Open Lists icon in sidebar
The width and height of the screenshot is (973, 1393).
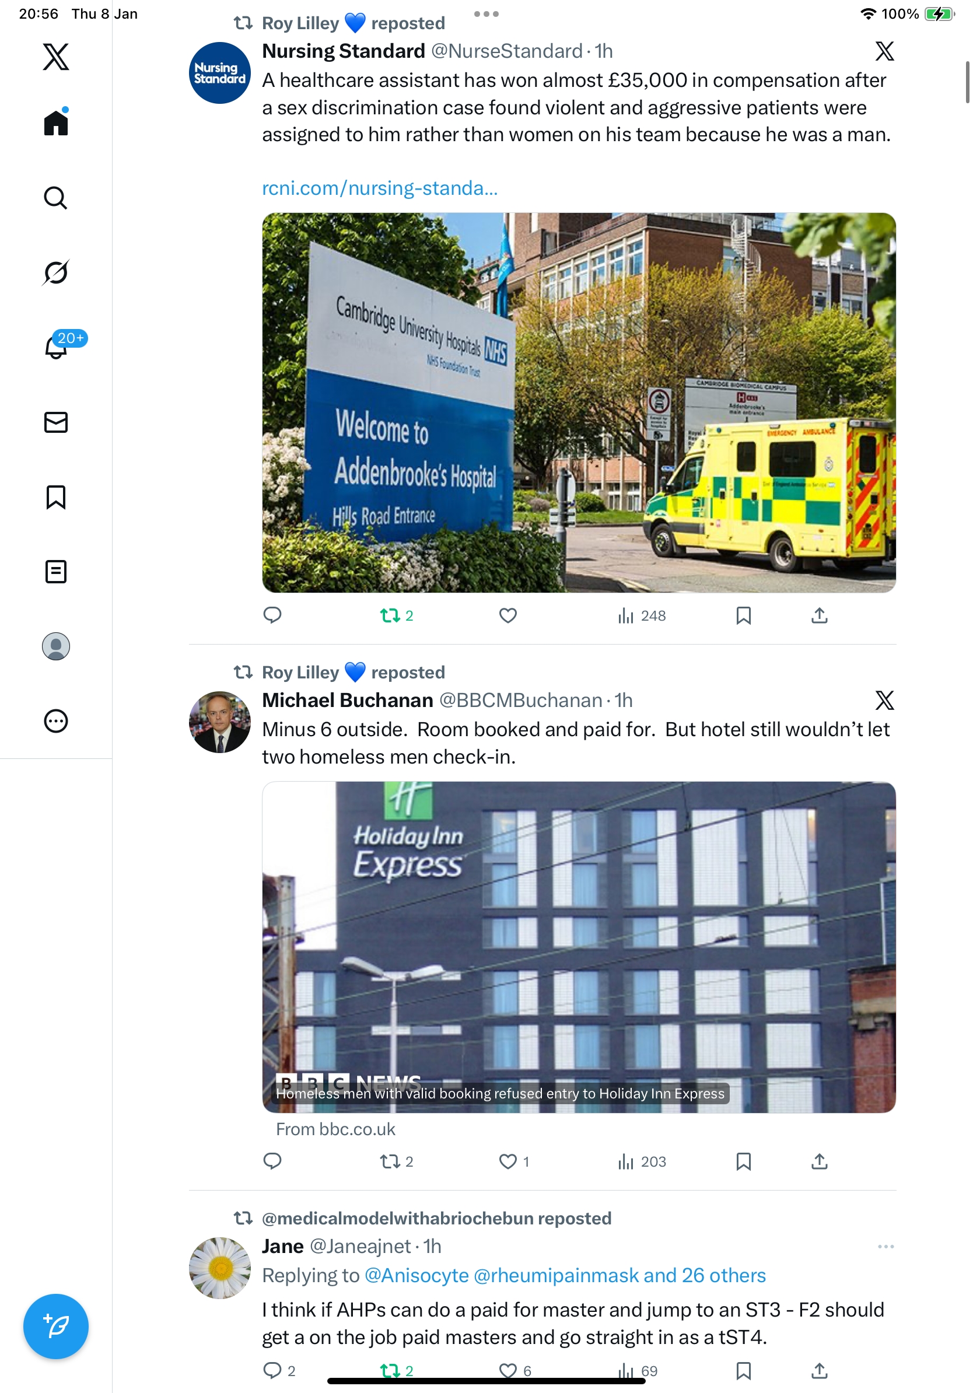[56, 572]
